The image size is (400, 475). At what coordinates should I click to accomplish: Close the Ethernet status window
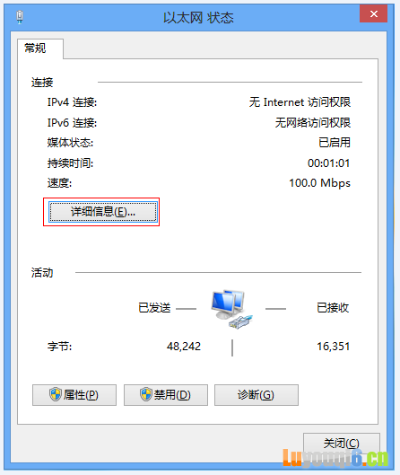pos(374,13)
